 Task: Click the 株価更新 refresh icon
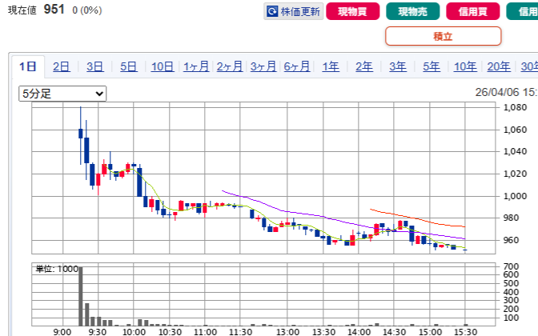[x=273, y=12]
